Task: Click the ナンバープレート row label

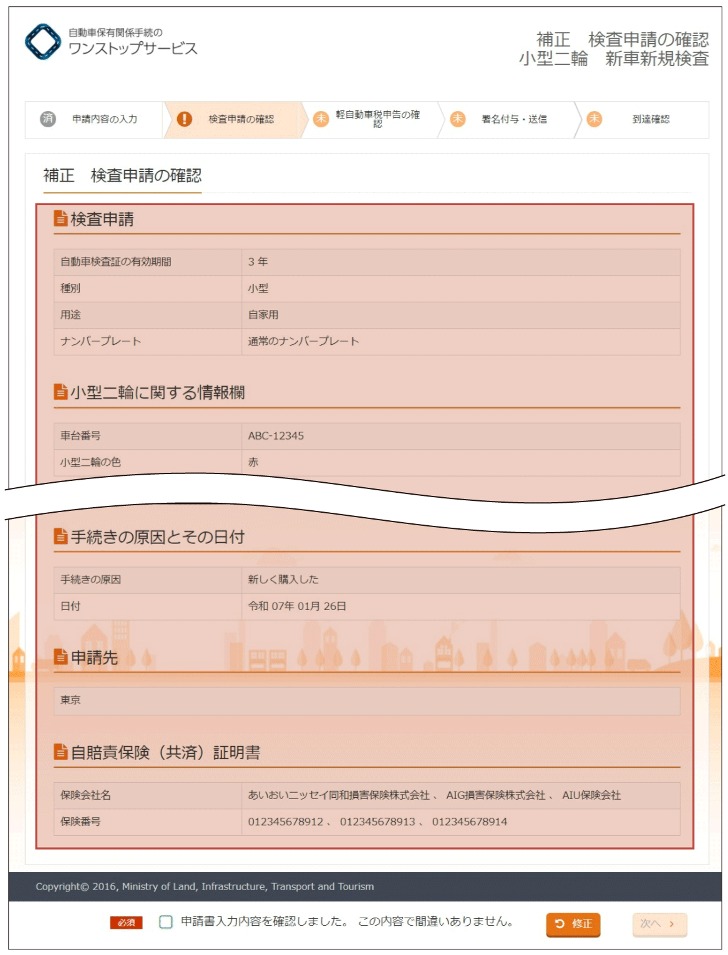Action: tap(100, 341)
